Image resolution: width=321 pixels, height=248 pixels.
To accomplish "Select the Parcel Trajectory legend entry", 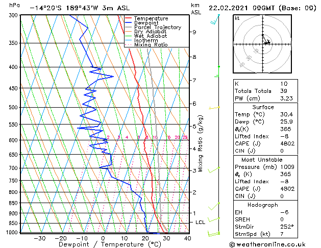I will click(153, 27).
